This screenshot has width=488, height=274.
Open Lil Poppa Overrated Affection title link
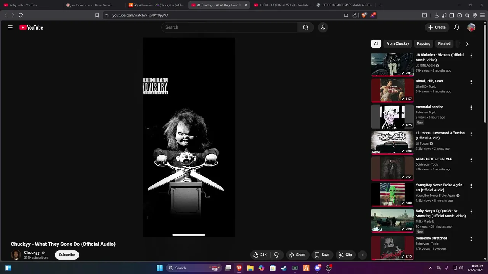(440, 135)
